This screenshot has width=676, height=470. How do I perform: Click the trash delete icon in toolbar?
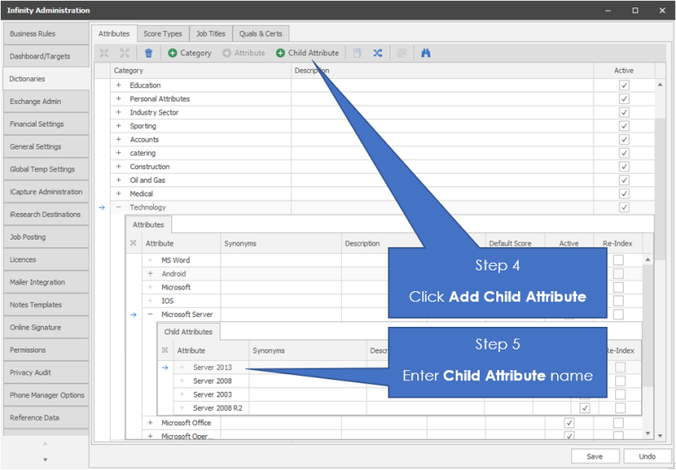(x=149, y=53)
